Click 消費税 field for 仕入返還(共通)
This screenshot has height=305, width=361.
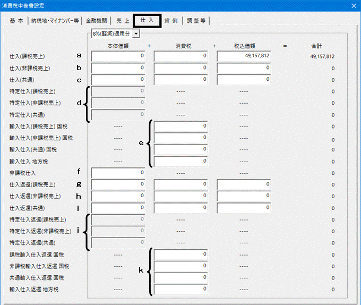[x=180, y=208]
